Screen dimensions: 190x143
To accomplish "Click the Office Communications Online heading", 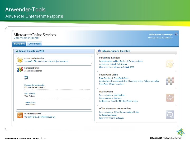I will click(x=115, y=108).
